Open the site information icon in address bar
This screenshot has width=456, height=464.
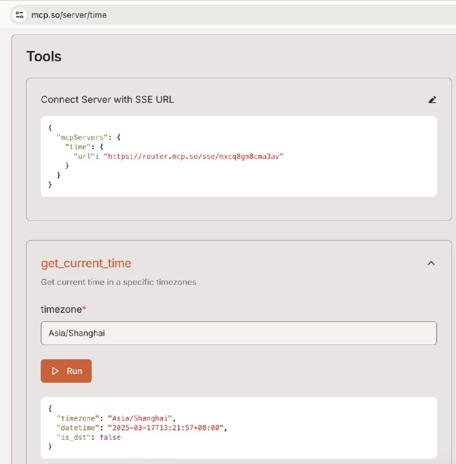click(20, 15)
